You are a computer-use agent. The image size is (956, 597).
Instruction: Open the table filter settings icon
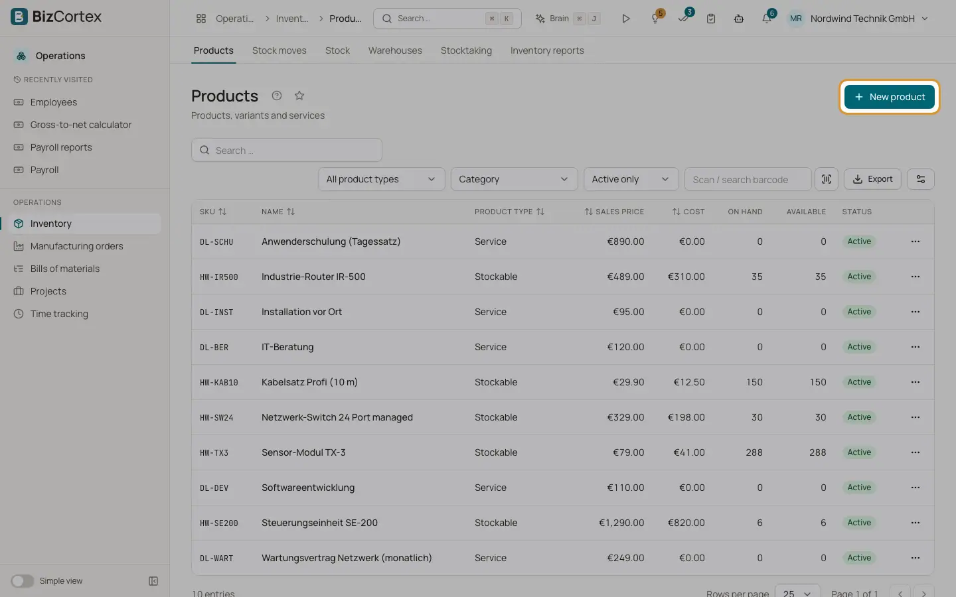pyautogui.click(x=921, y=179)
